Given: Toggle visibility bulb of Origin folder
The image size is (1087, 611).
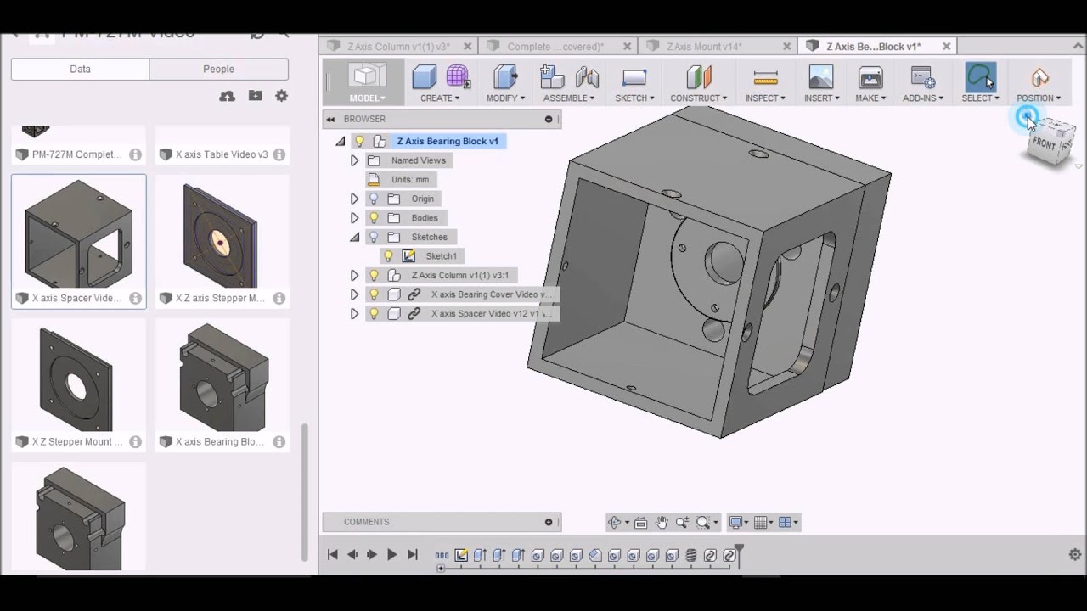Looking at the screenshot, I should [x=374, y=199].
